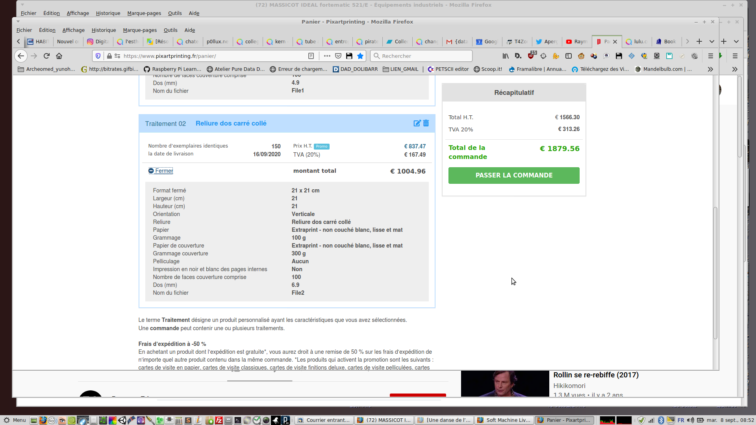Reload the Pixartprinting page
This screenshot has width=756, height=425.
click(x=46, y=56)
